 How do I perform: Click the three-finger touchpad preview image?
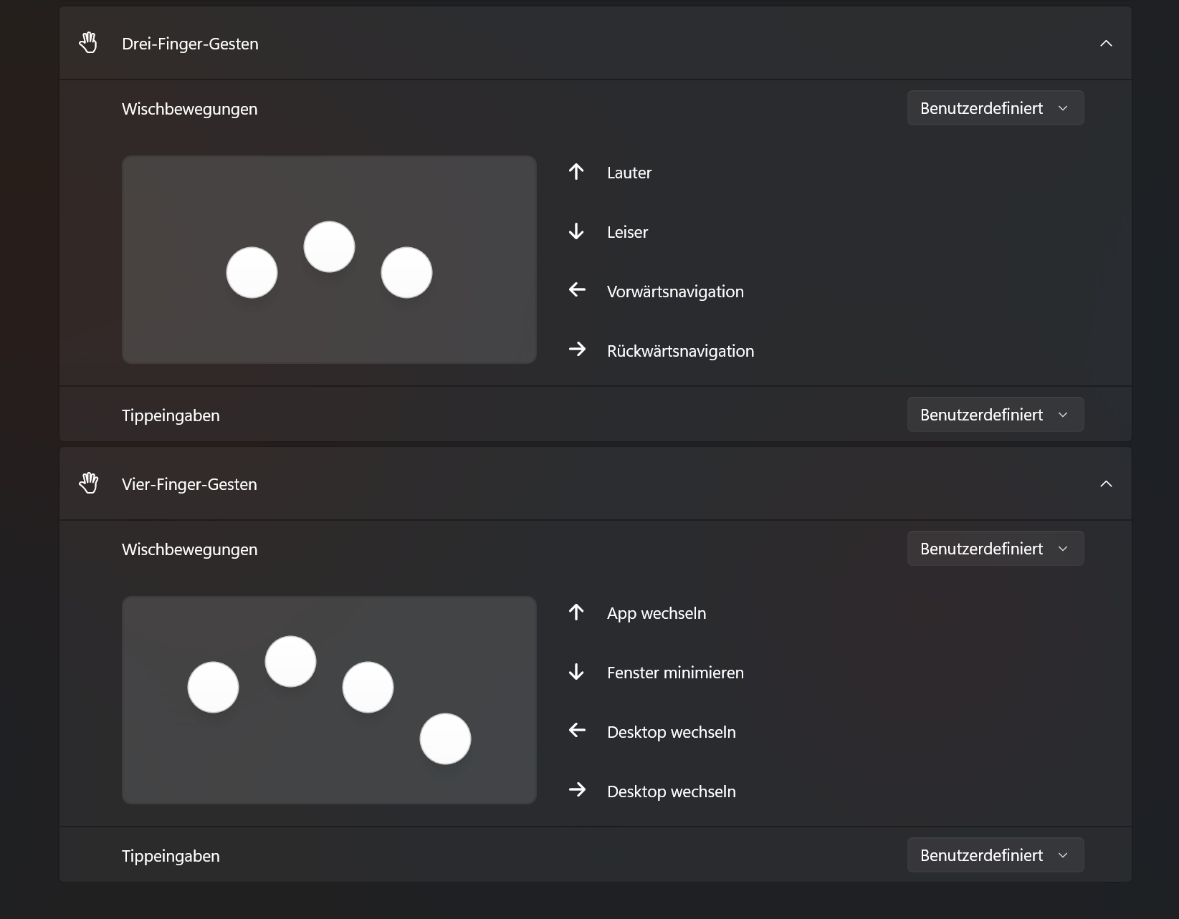point(329,259)
